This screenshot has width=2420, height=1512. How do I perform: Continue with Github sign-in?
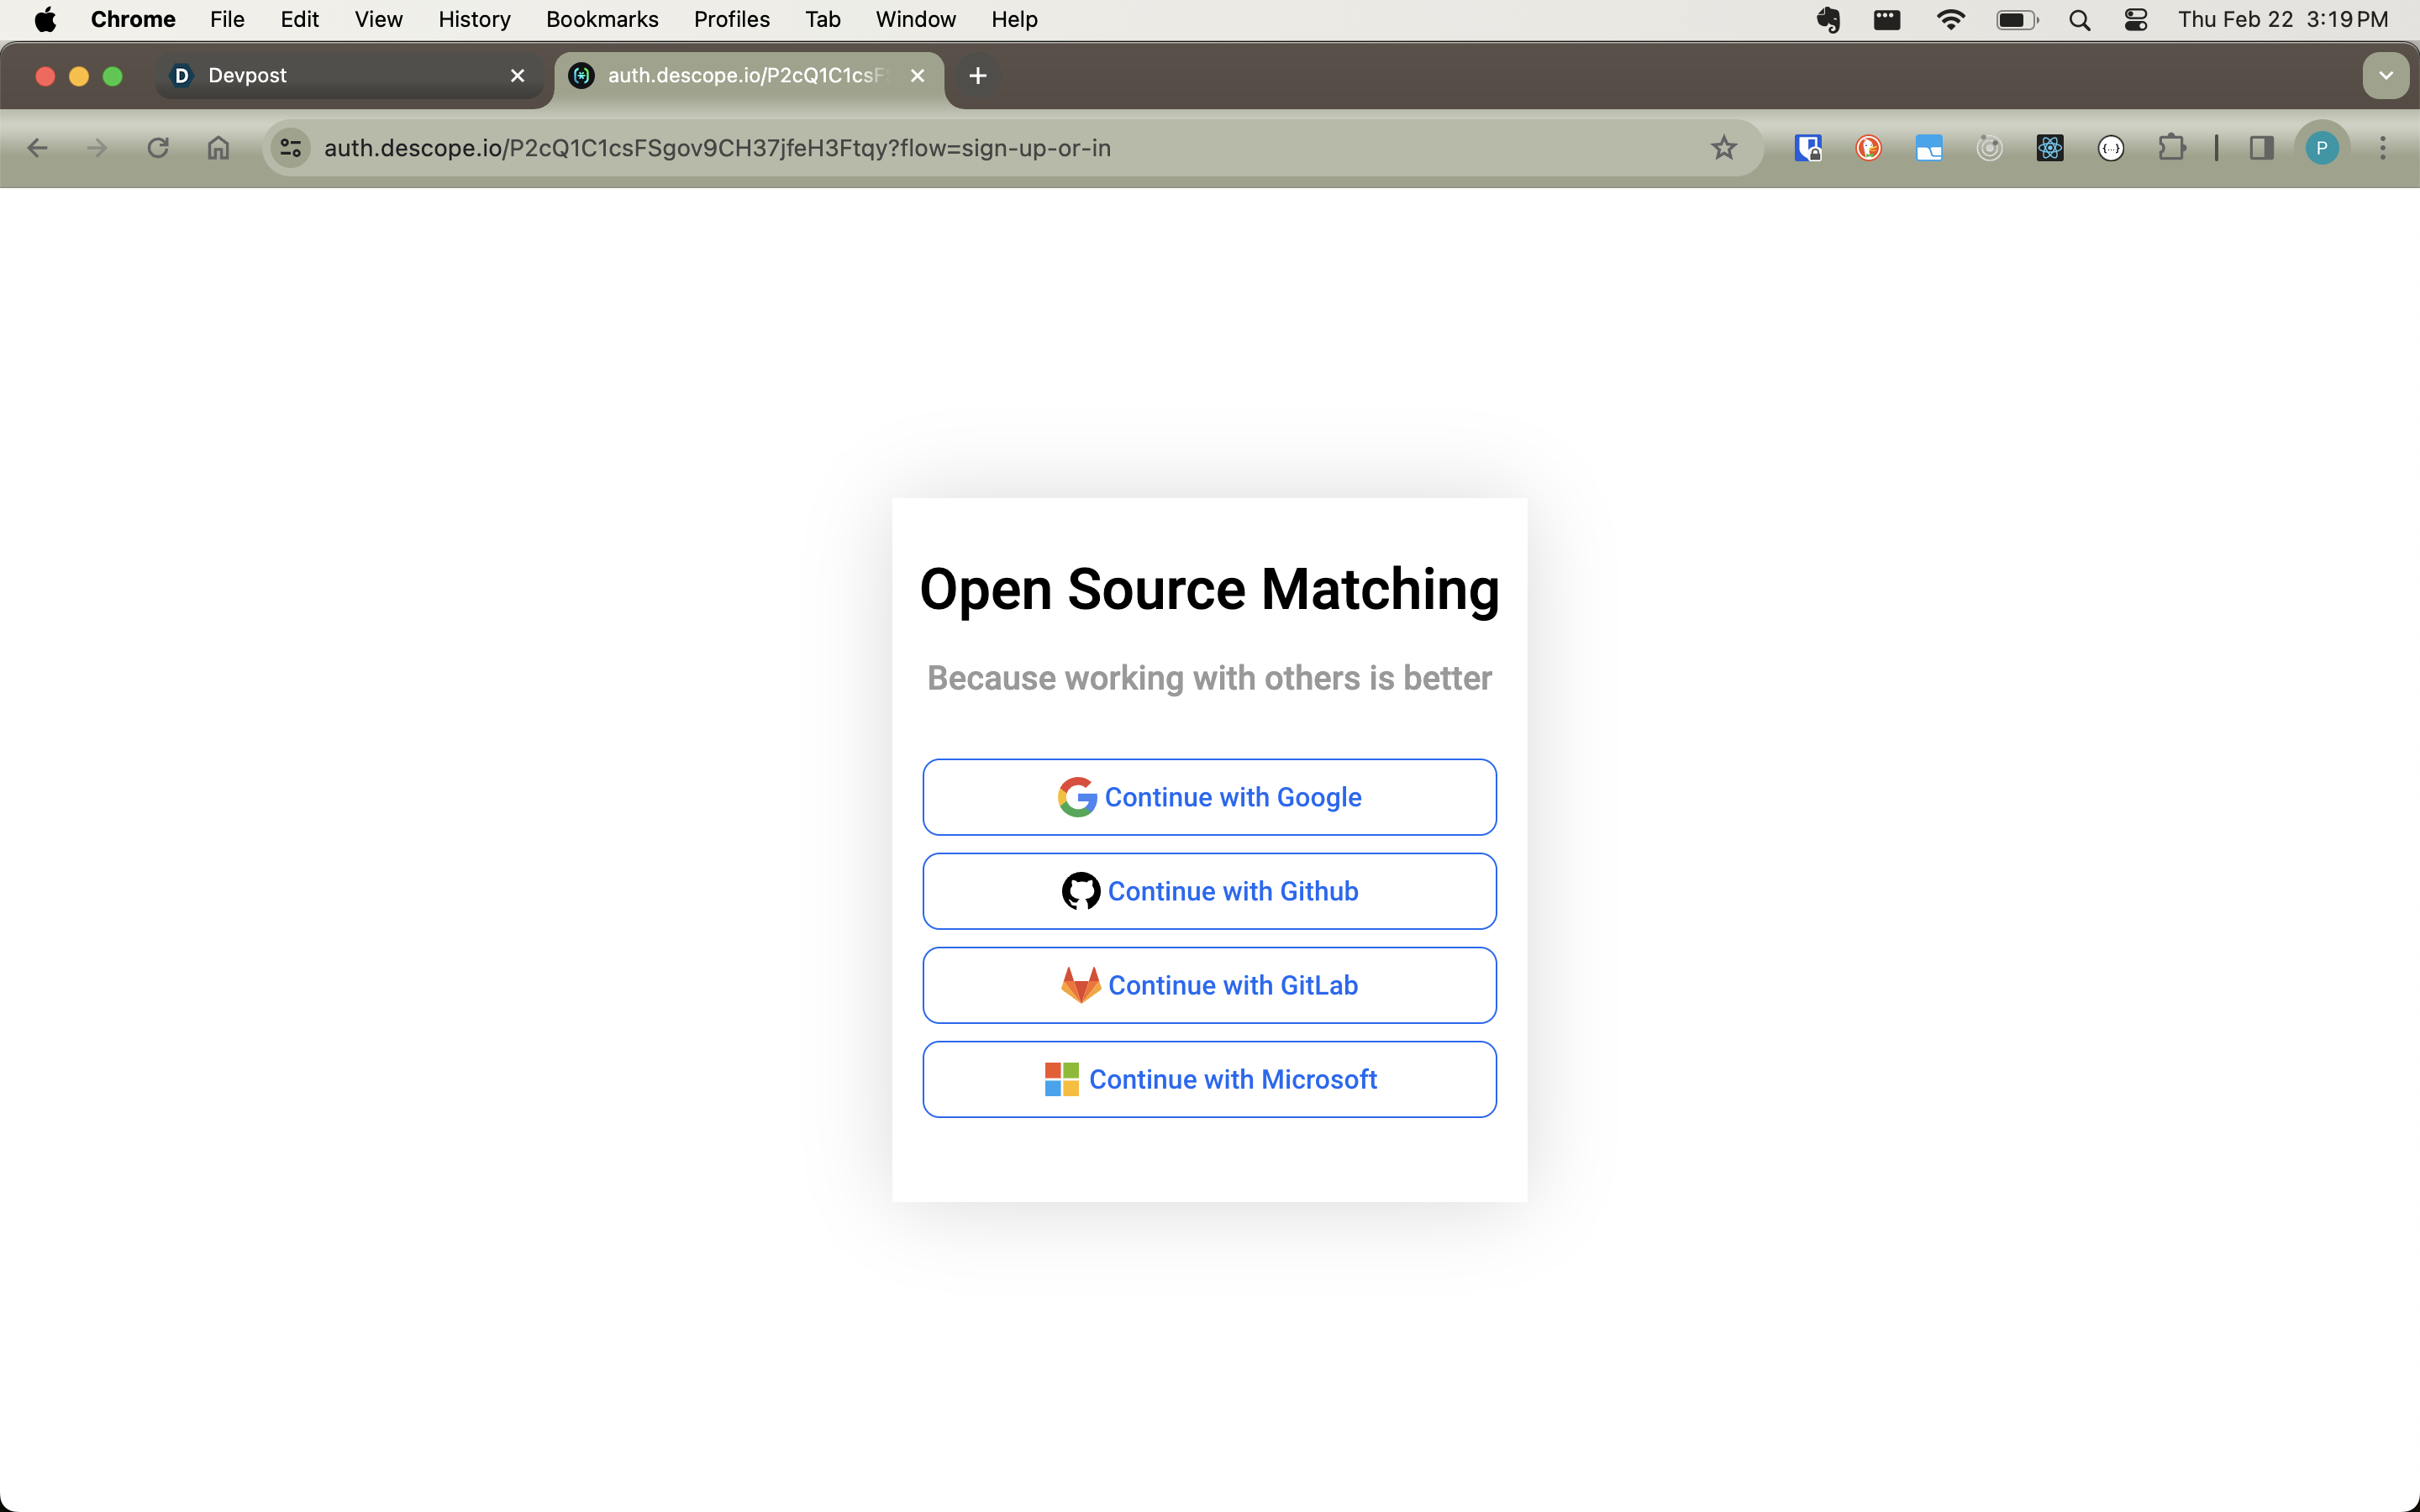tap(1209, 891)
